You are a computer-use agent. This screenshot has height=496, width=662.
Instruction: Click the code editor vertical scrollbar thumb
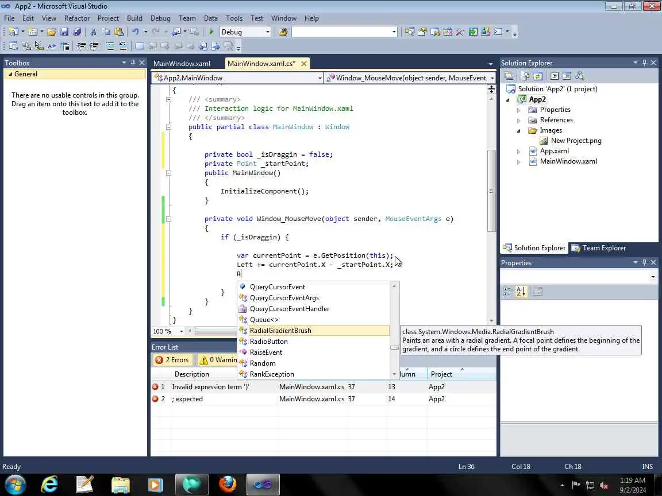tap(491, 191)
